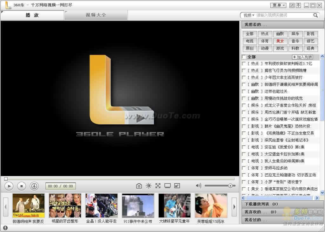Click playlist horizontal scroll right arrow
Viewport: 325px width, 232px height.
[316, 198]
